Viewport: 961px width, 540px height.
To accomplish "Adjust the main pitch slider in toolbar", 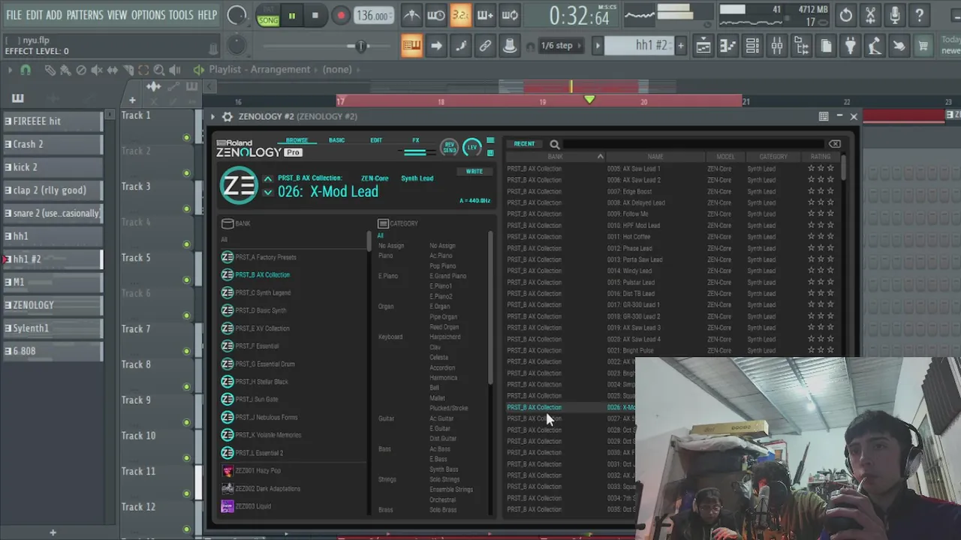I will tap(361, 46).
